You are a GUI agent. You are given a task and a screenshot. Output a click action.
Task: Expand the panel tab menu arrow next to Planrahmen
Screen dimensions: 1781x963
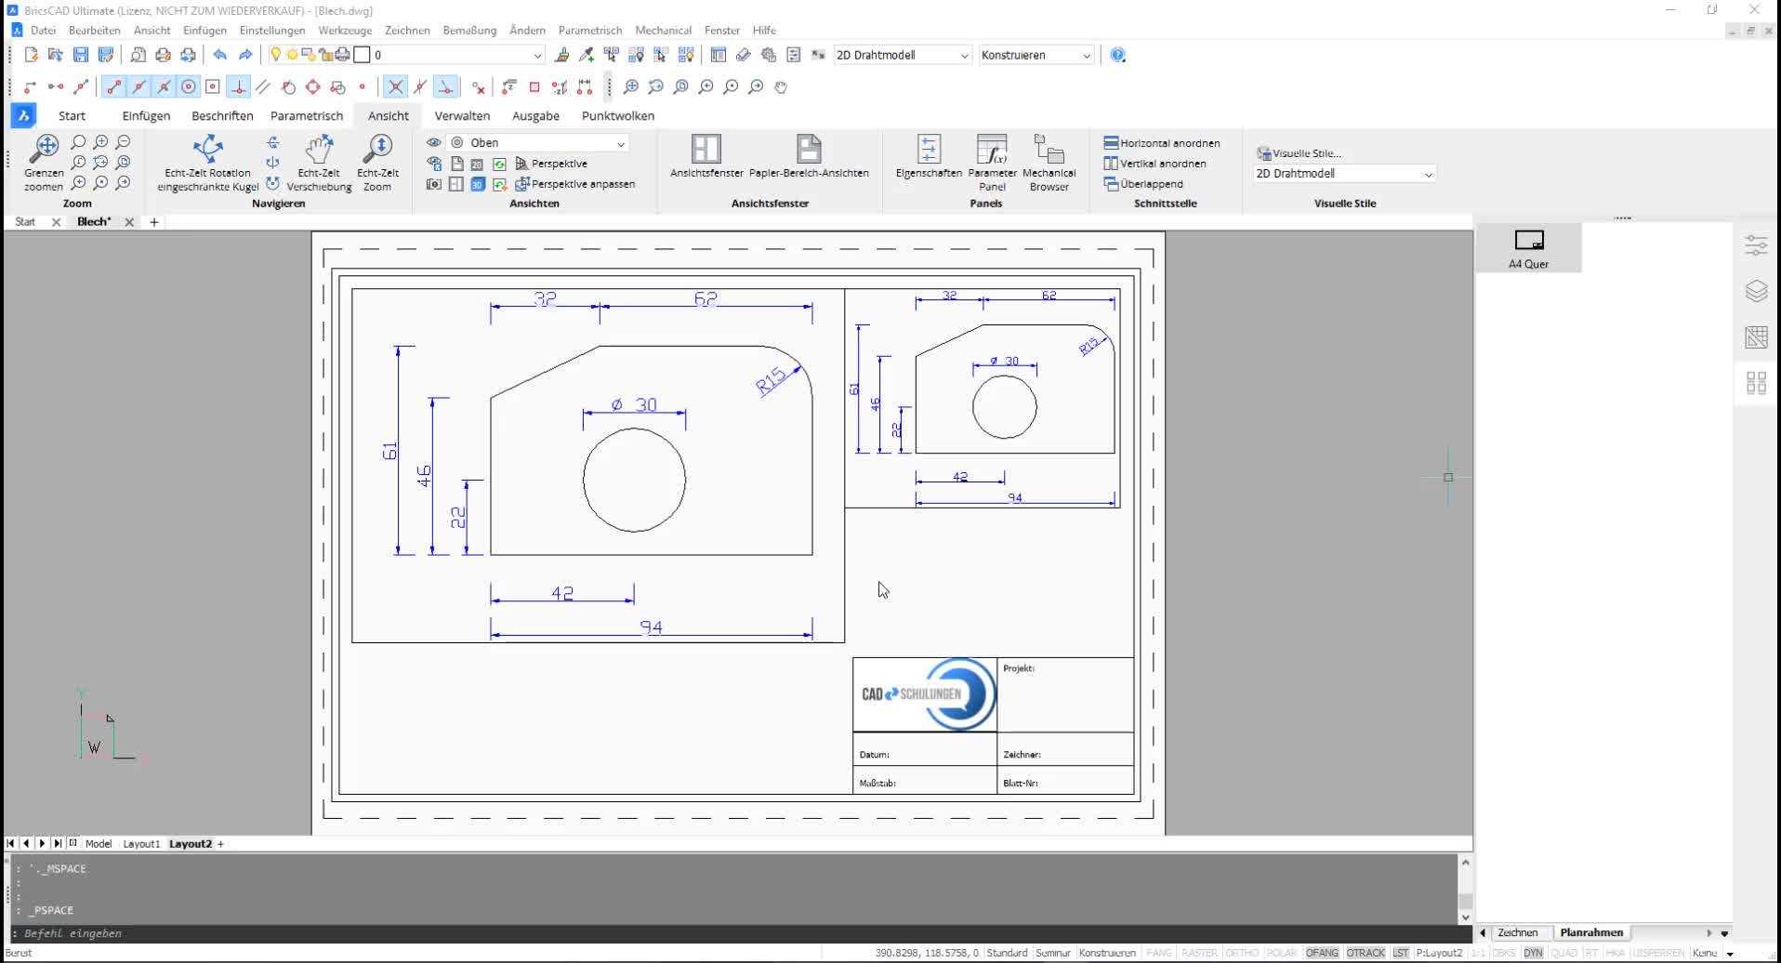click(1724, 933)
